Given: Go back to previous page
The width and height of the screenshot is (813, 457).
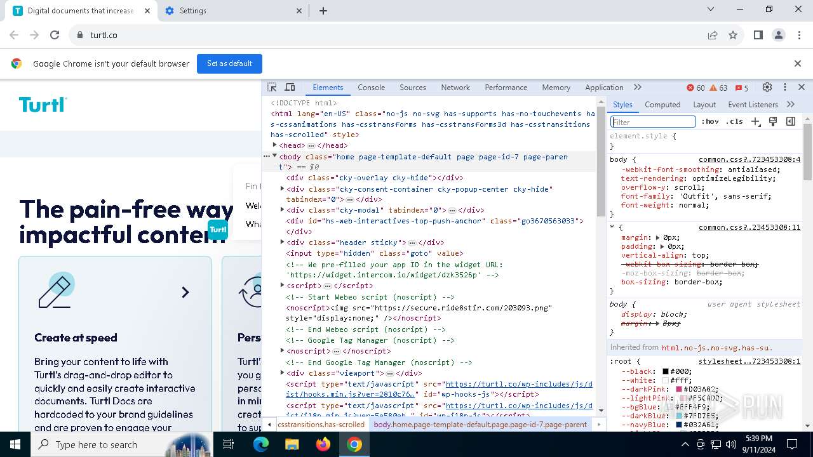Looking at the screenshot, I should click(14, 36).
